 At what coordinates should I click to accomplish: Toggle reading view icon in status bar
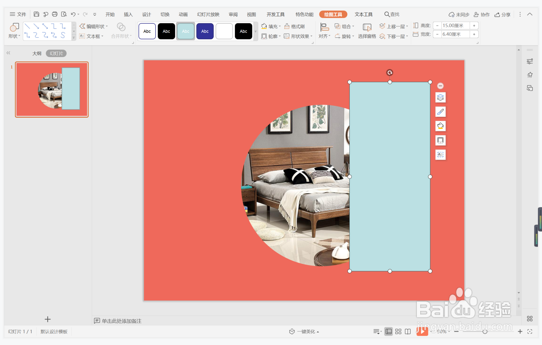pos(407,331)
